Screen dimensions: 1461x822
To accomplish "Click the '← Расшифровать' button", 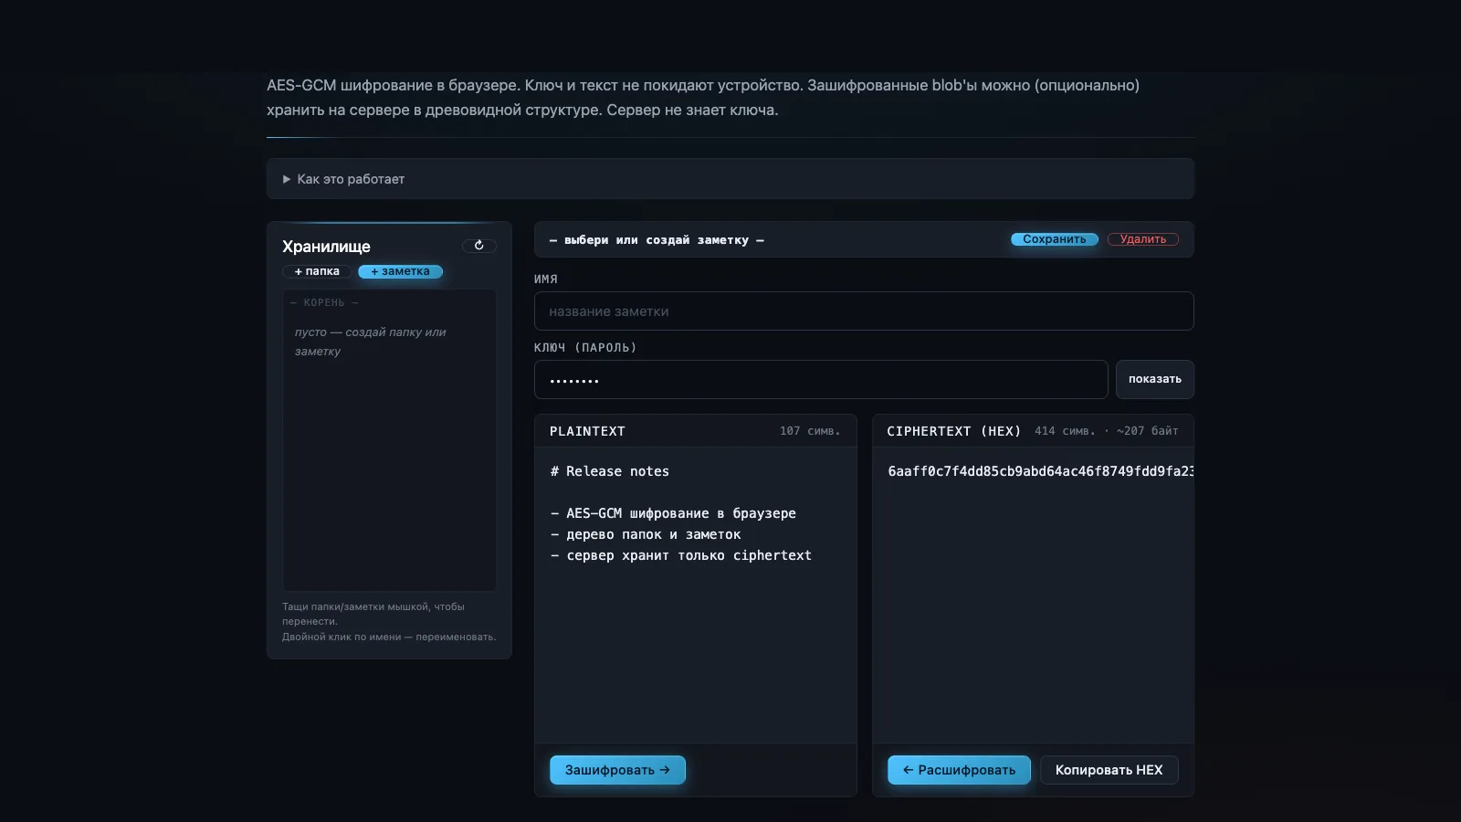I will 959,770.
